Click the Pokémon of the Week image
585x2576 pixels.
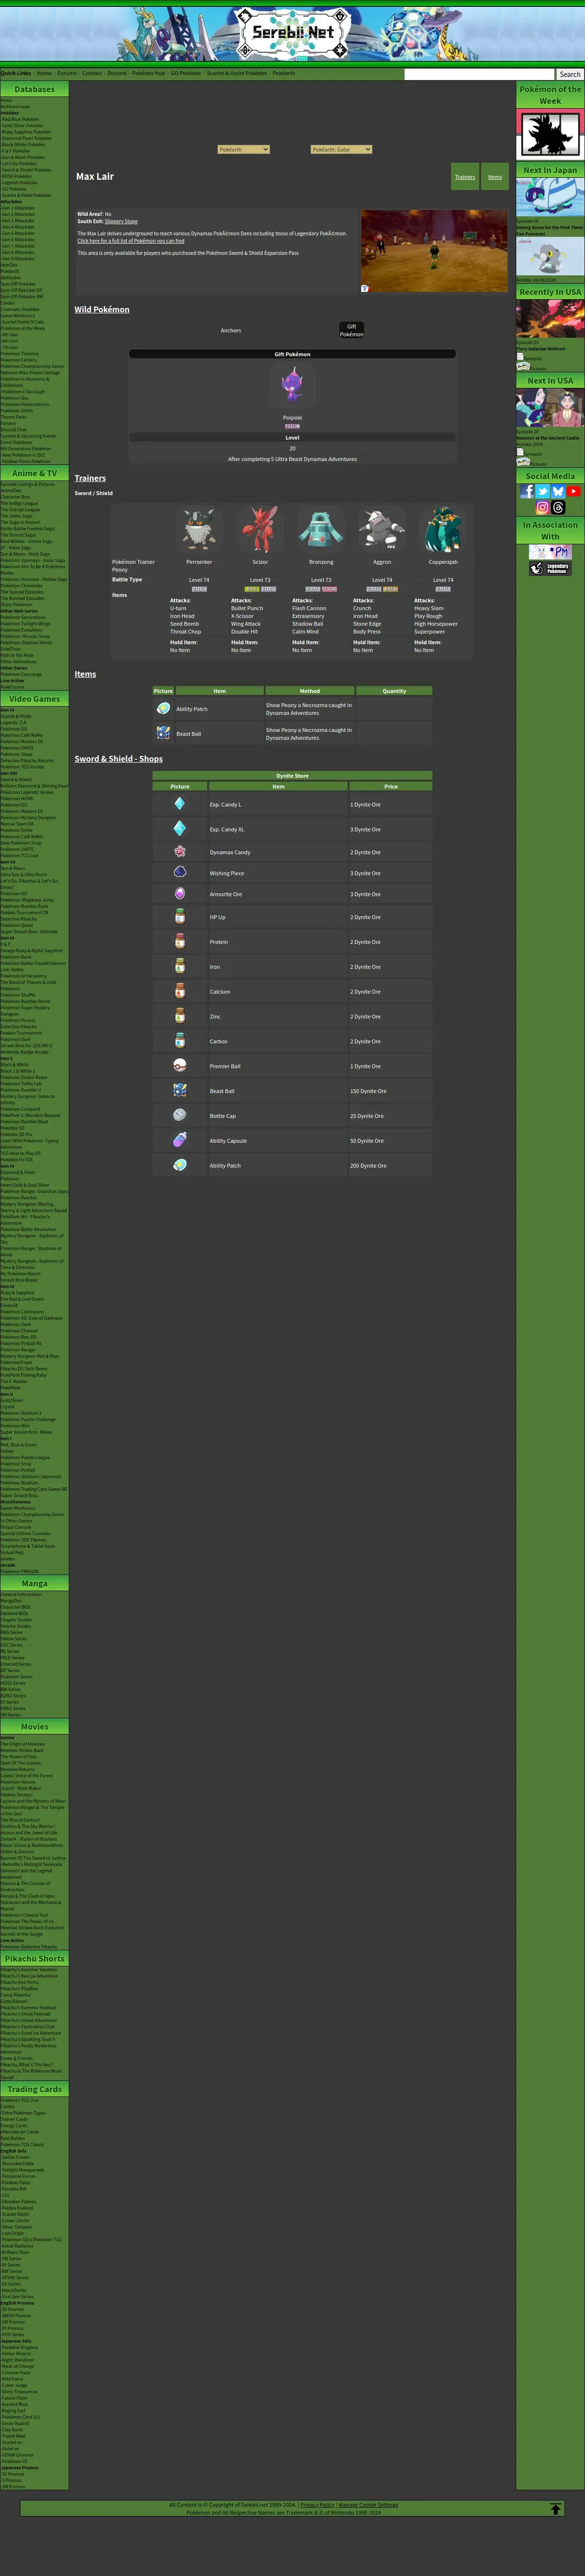[x=550, y=134]
